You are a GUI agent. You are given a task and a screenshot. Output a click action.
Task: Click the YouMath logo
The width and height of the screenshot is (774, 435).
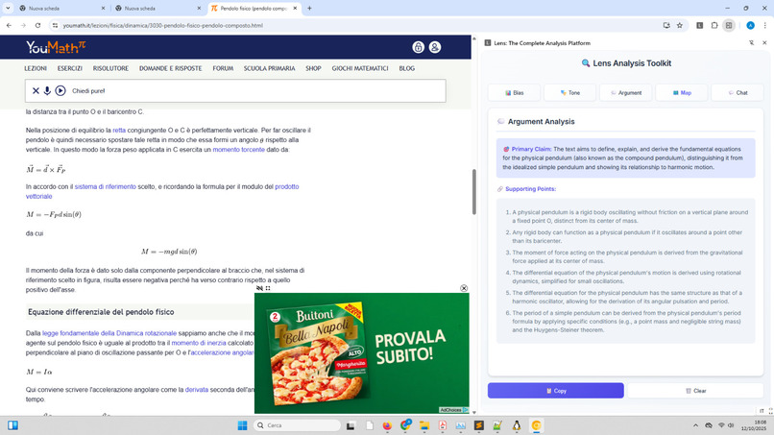pyautogui.click(x=56, y=47)
